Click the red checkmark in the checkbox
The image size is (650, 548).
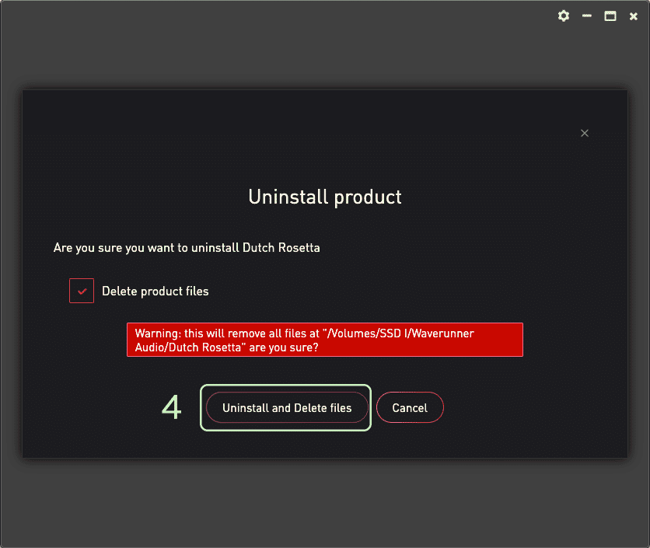[82, 291]
